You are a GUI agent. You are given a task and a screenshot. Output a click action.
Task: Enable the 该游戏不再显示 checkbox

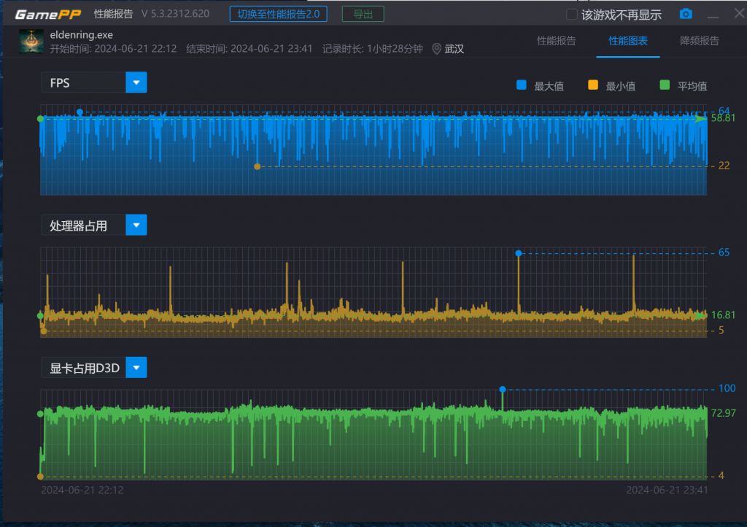pos(573,15)
